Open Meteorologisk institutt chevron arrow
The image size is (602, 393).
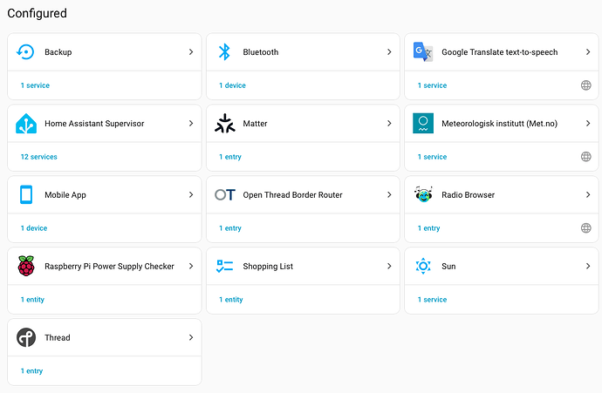588,123
